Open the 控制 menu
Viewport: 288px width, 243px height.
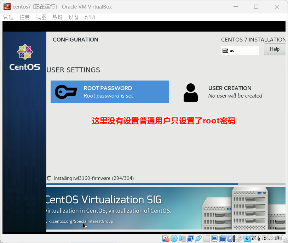point(25,17)
